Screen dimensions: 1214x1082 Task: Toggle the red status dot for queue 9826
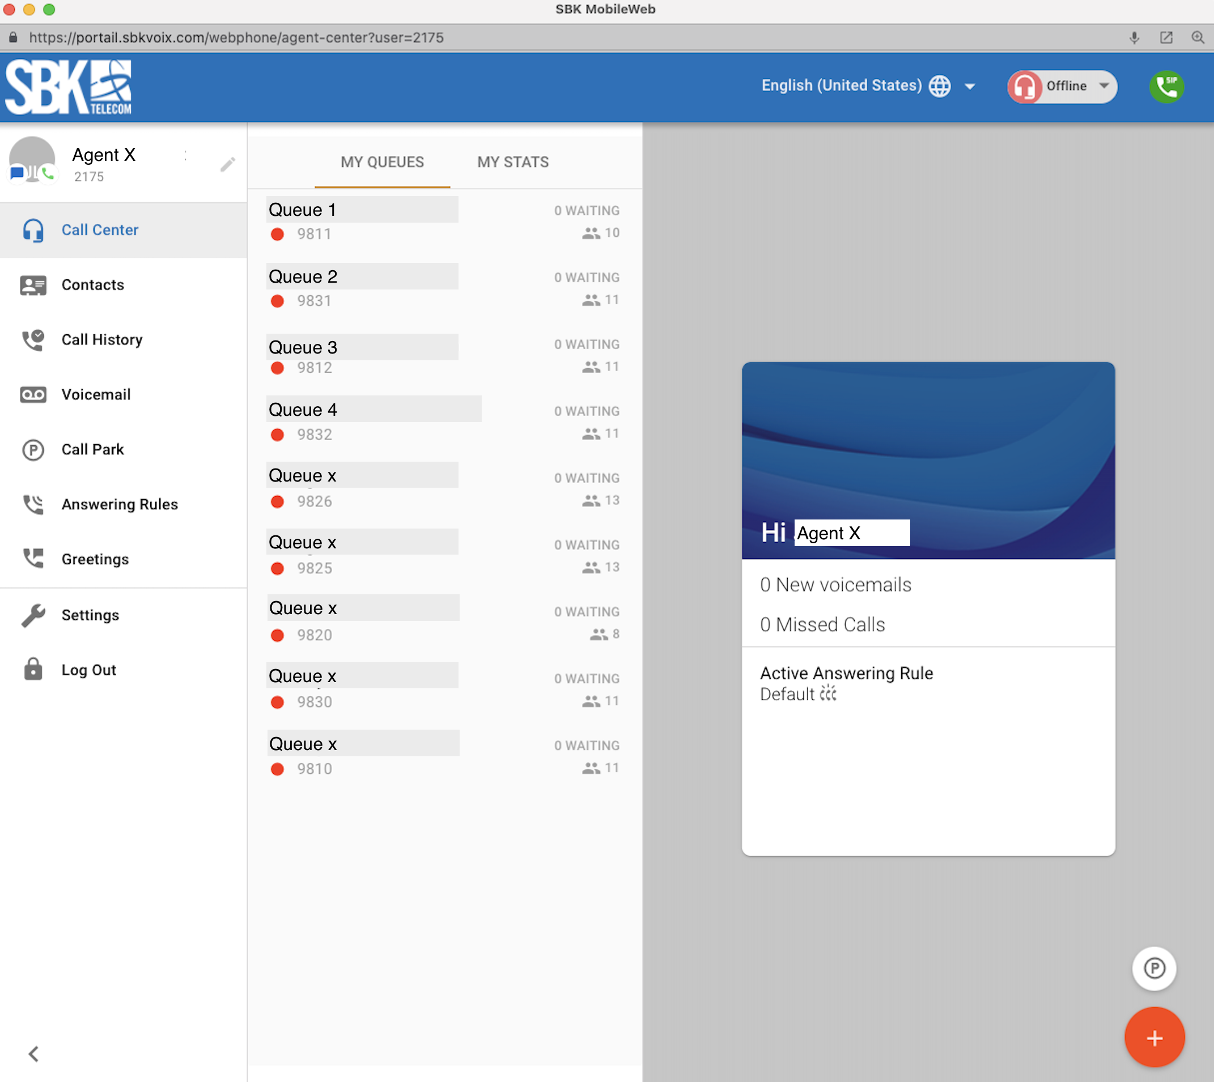[x=277, y=502]
